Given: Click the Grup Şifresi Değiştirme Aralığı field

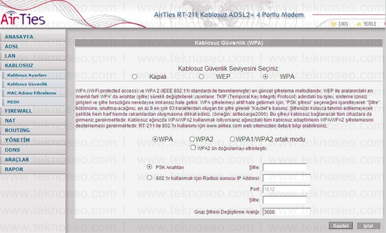Looking at the screenshot, I should point(286,212).
